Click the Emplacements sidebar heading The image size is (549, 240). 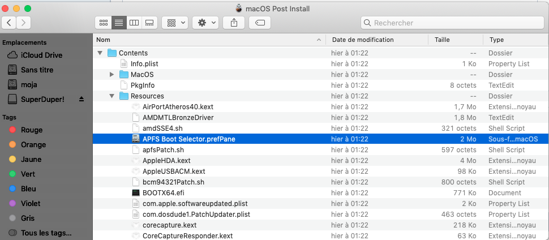(24, 42)
